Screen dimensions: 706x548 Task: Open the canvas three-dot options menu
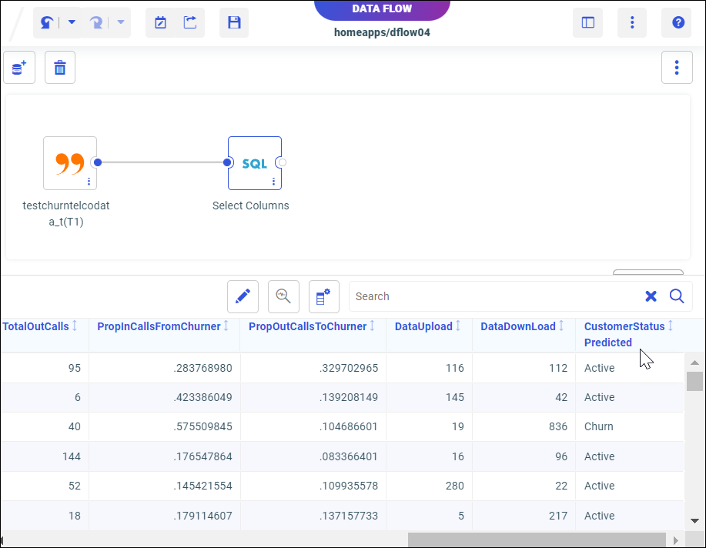tap(677, 68)
